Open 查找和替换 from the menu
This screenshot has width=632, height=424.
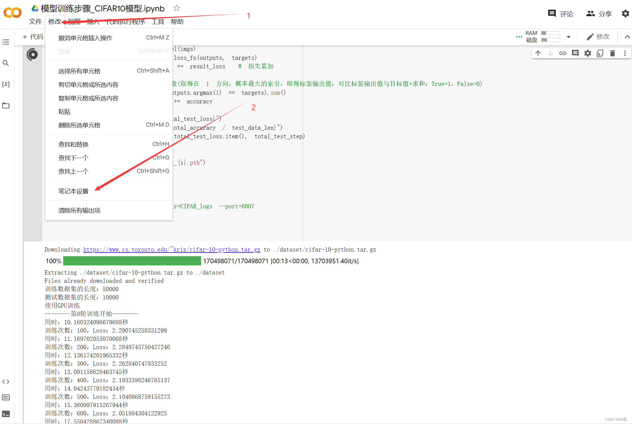109,145
